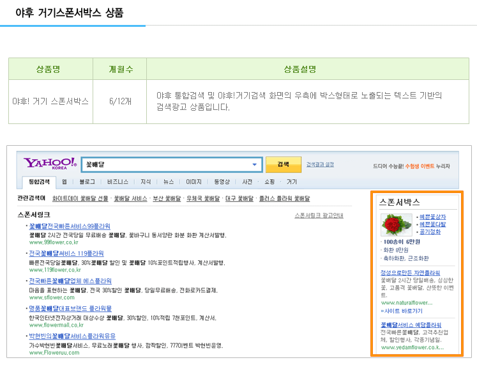Open the search box dropdown arrow

tap(254, 164)
